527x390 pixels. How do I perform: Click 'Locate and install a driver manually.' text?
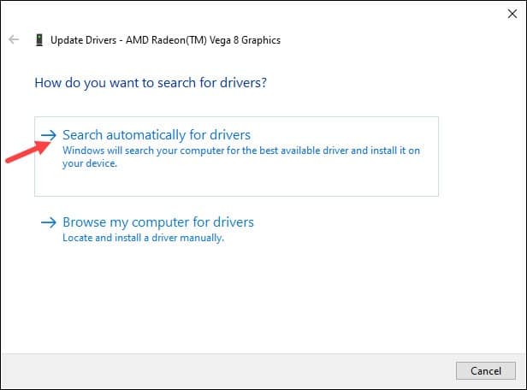point(143,238)
